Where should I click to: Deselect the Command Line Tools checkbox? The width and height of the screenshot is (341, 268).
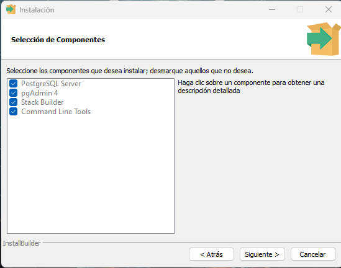coord(14,112)
